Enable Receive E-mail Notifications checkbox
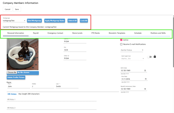This screenshot has height=113, width=174. tap(121, 44)
